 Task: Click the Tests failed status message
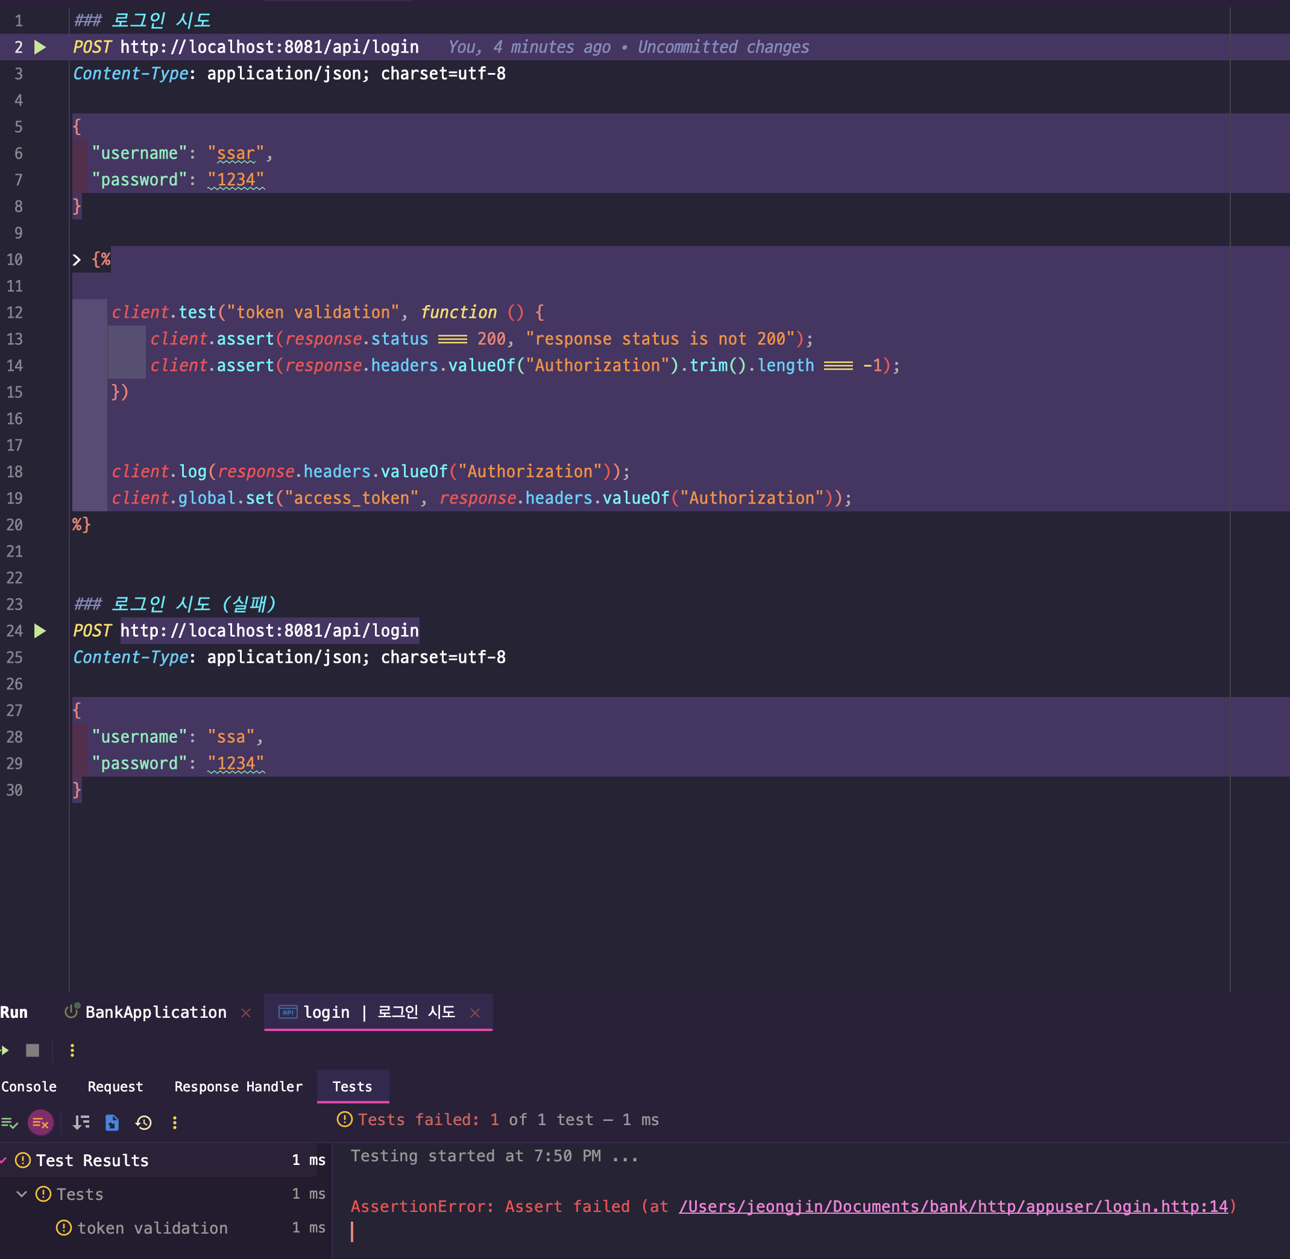coord(507,1120)
